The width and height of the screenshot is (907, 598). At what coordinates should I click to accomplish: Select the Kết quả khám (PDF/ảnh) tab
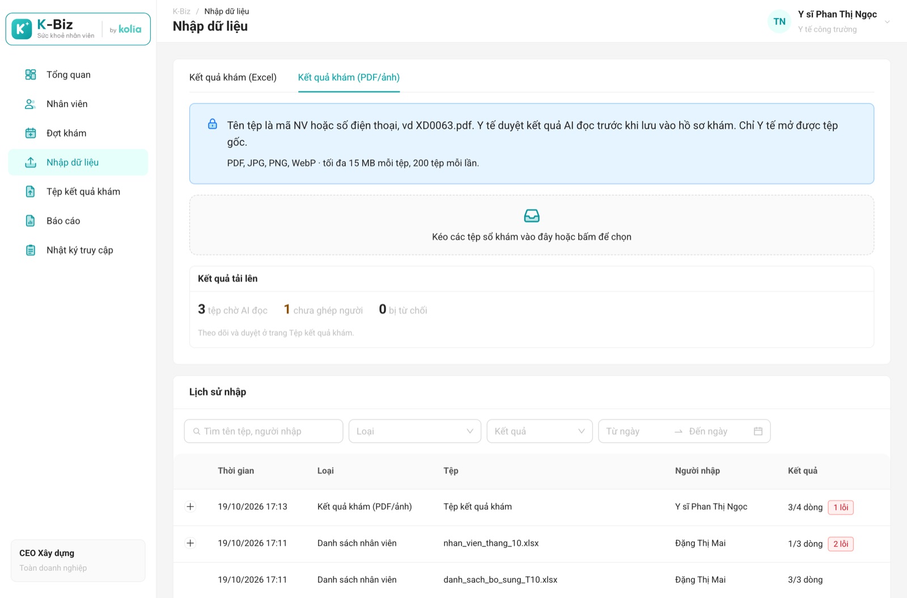[x=349, y=77]
